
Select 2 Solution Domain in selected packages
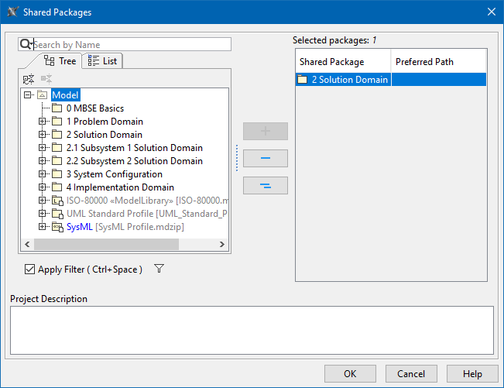343,79
